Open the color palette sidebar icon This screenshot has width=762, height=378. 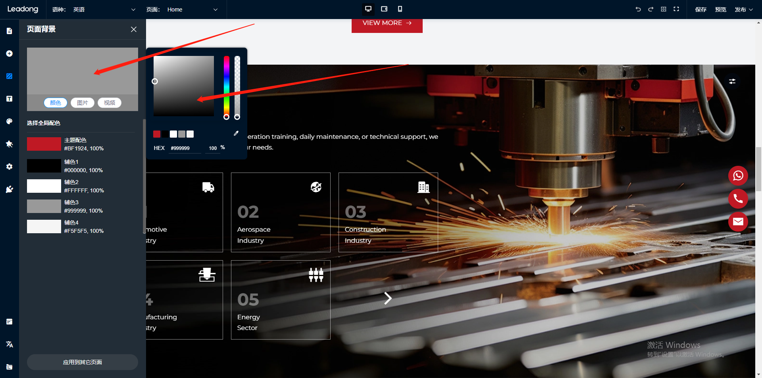point(10,121)
